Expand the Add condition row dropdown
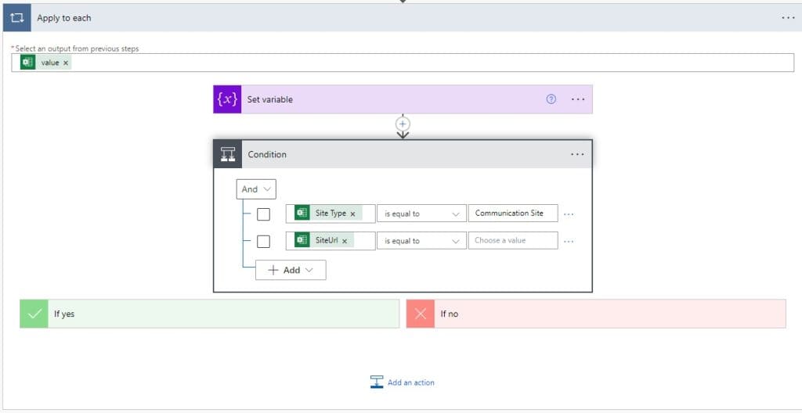This screenshot has width=802, height=413. coord(291,271)
